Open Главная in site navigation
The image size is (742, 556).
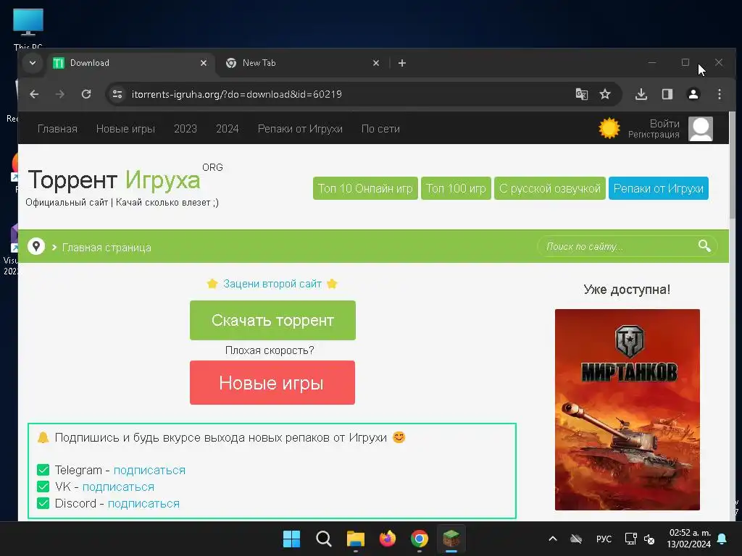click(57, 129)
